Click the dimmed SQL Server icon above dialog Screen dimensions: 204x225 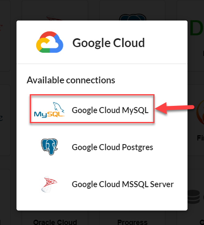pos(54,17)
